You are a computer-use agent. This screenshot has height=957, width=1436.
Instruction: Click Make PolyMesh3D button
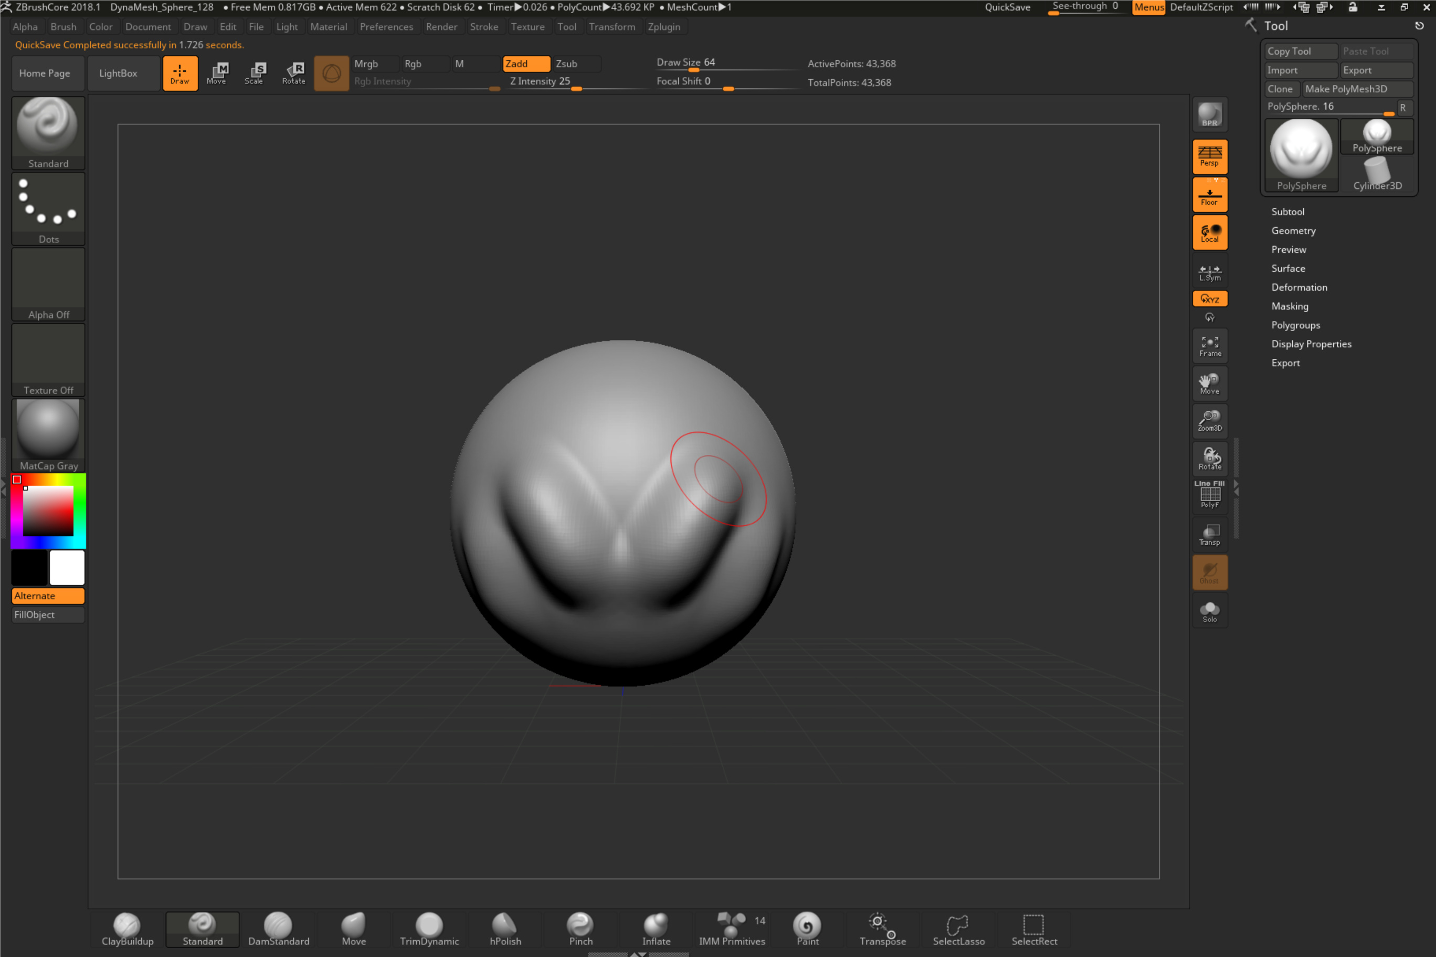click(1357, 89)
